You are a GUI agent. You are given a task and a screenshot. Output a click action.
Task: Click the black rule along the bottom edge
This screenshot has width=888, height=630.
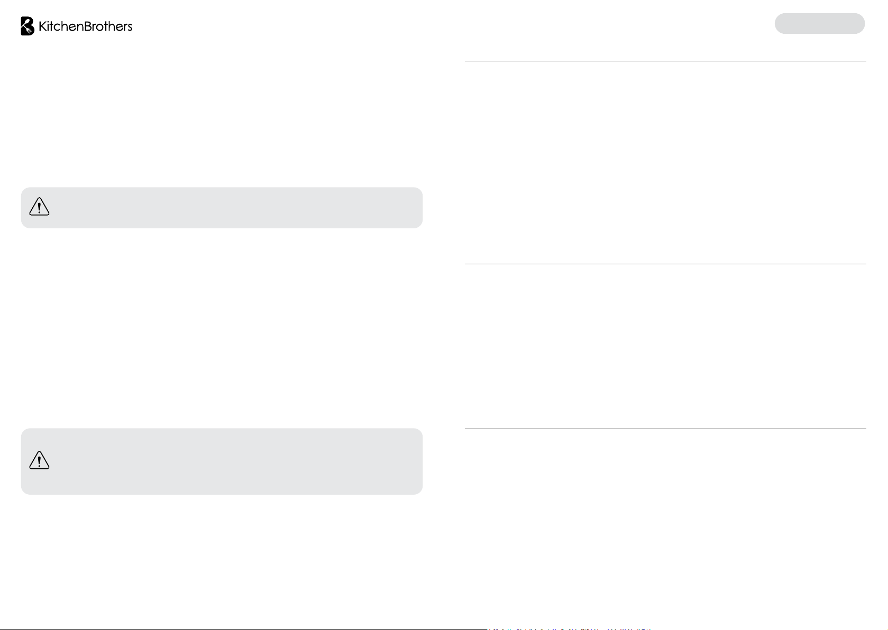pos(243,629)
